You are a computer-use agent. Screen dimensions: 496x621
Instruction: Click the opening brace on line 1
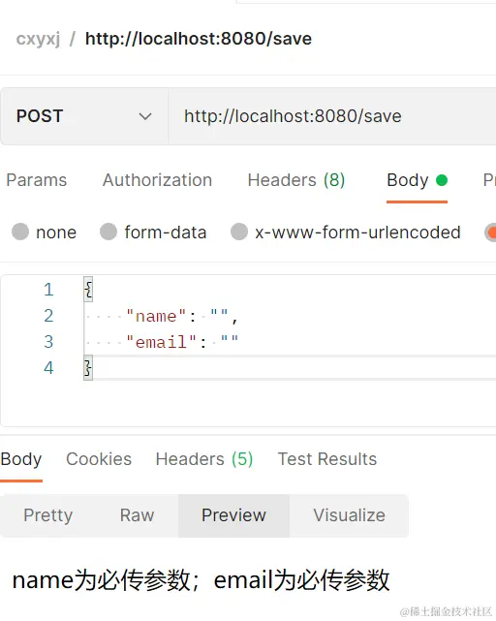pos(88,290)
